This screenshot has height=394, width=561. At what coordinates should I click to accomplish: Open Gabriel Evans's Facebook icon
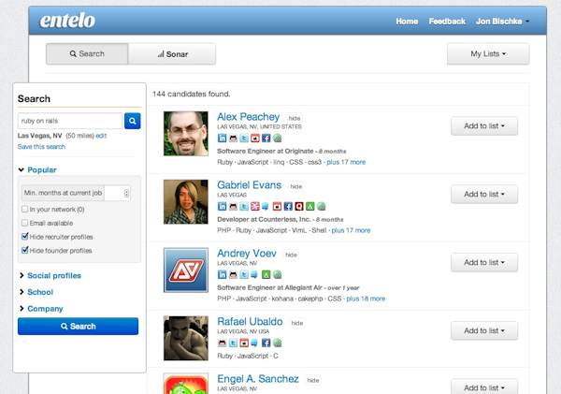(x=288, y=206)
